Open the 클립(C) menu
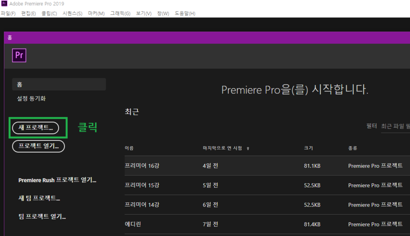This screenshot has width=410, height=236. pos(49,14)
